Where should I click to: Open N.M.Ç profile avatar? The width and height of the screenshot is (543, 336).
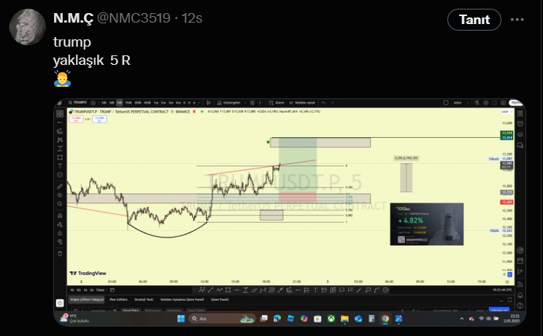(x=27, y=27)
